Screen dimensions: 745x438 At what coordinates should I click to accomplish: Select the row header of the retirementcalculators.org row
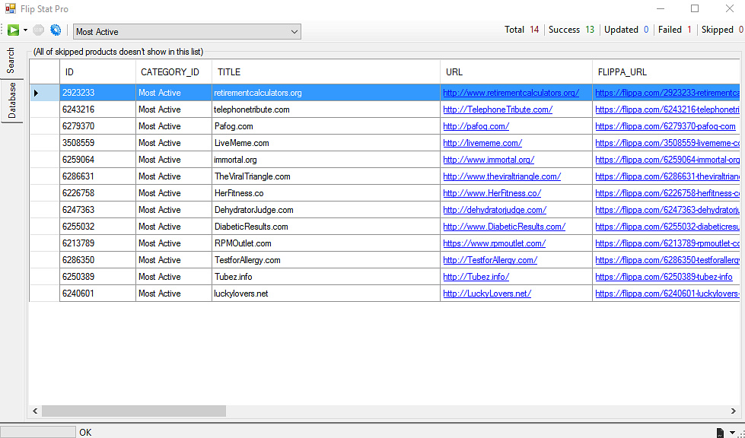coord(45,93)
